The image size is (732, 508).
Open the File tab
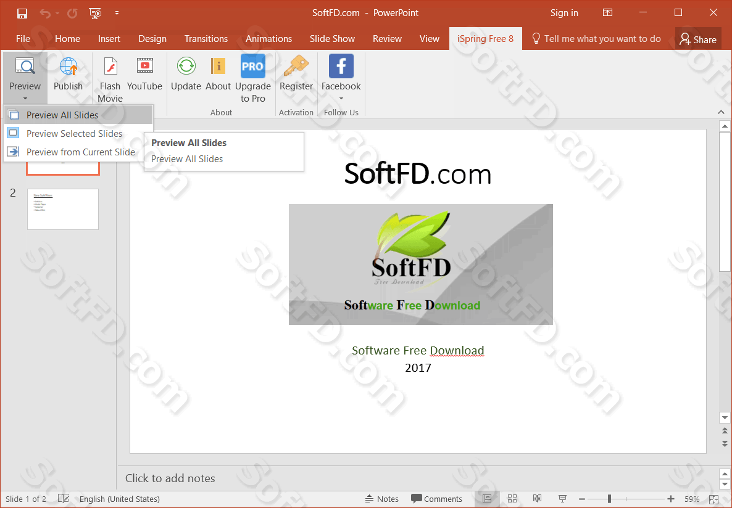point(23,39)
